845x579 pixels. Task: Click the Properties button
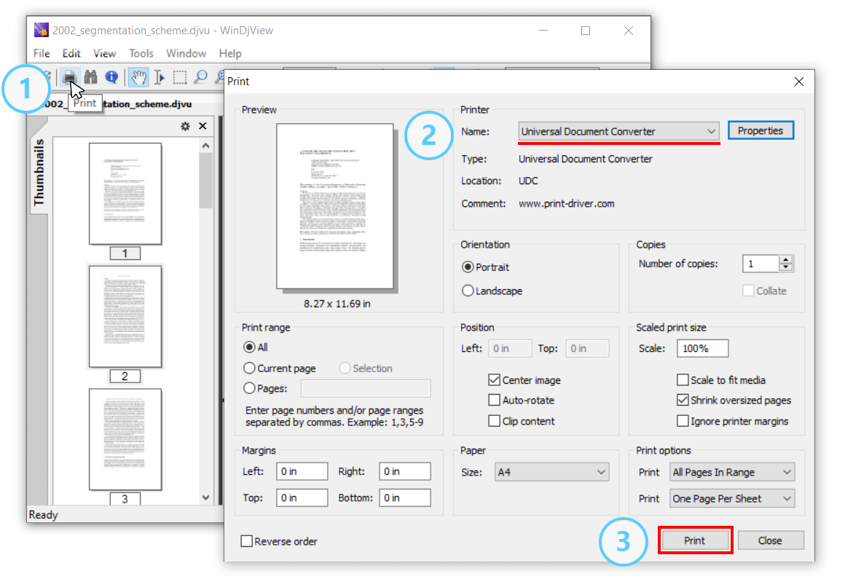(760, 130)
